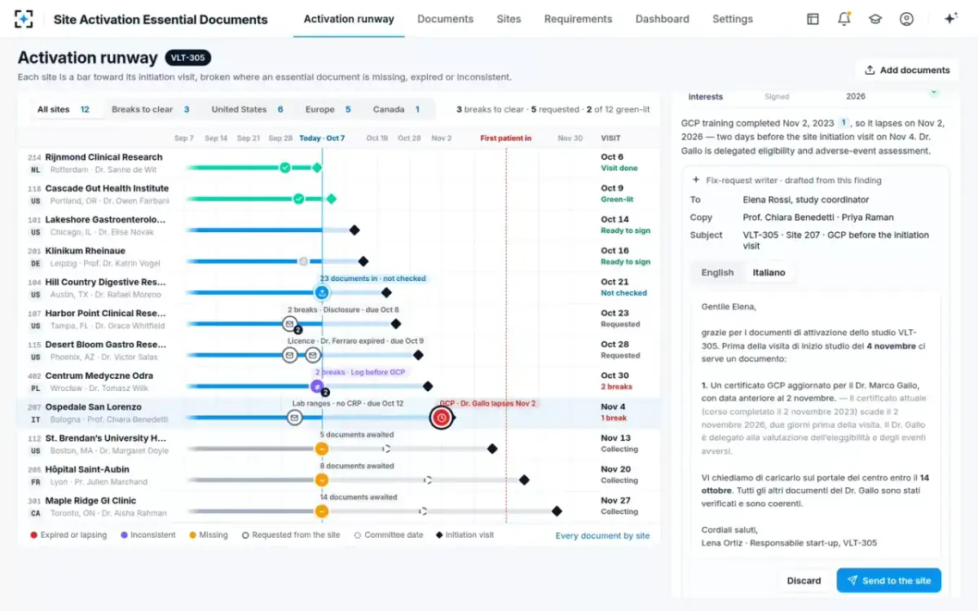978x611 pixels.
Task: Open the user account icon
Action: [906, 19]
